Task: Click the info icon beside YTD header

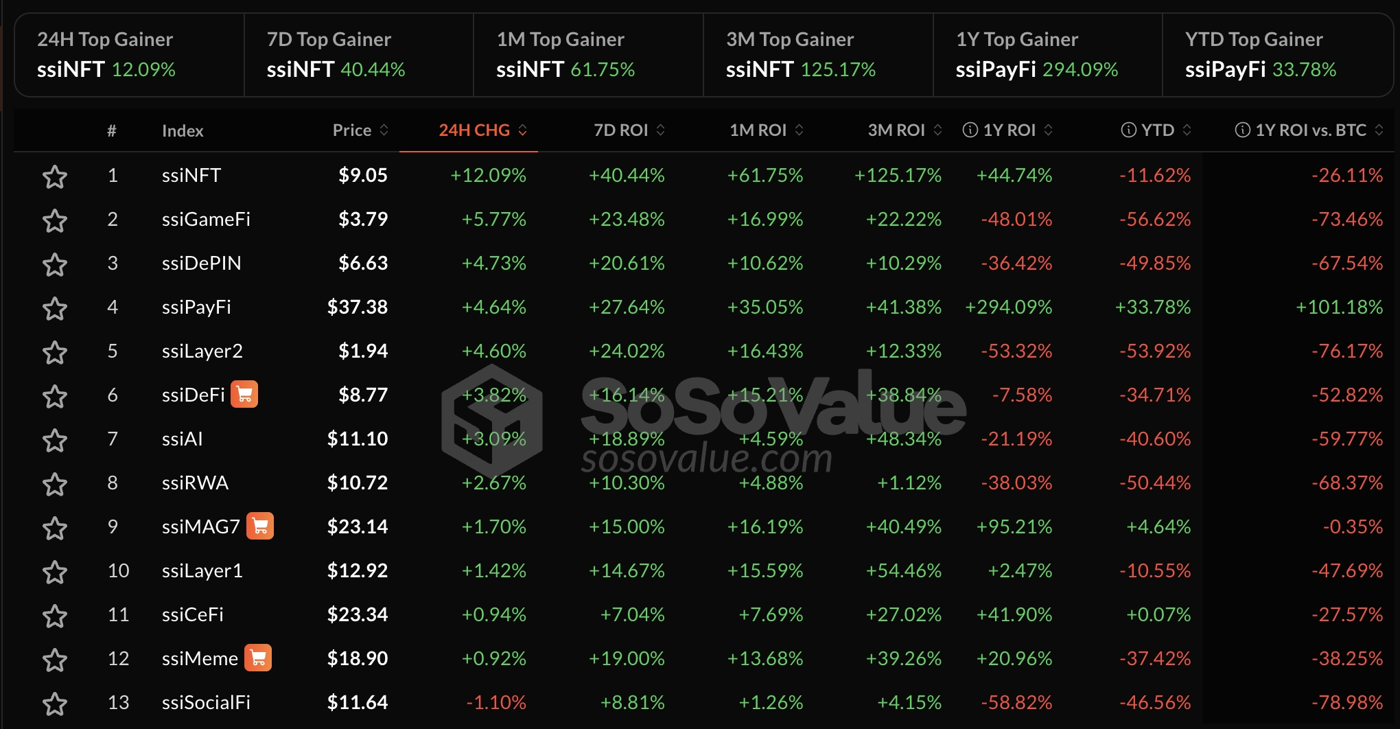Action: click(1128, 130)
